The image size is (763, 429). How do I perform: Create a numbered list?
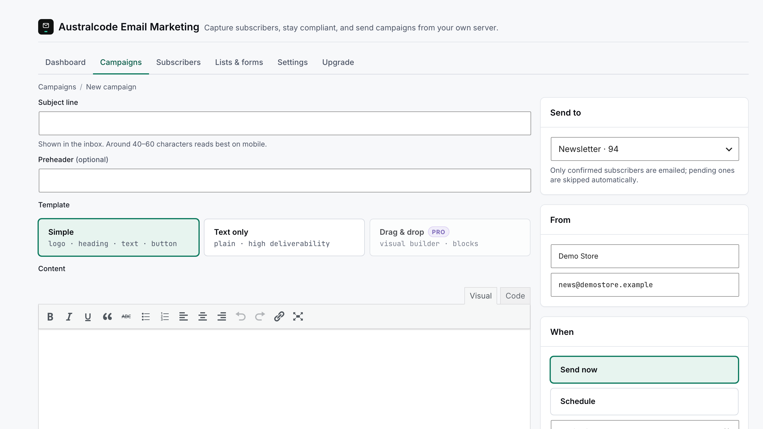click(165, 316)
